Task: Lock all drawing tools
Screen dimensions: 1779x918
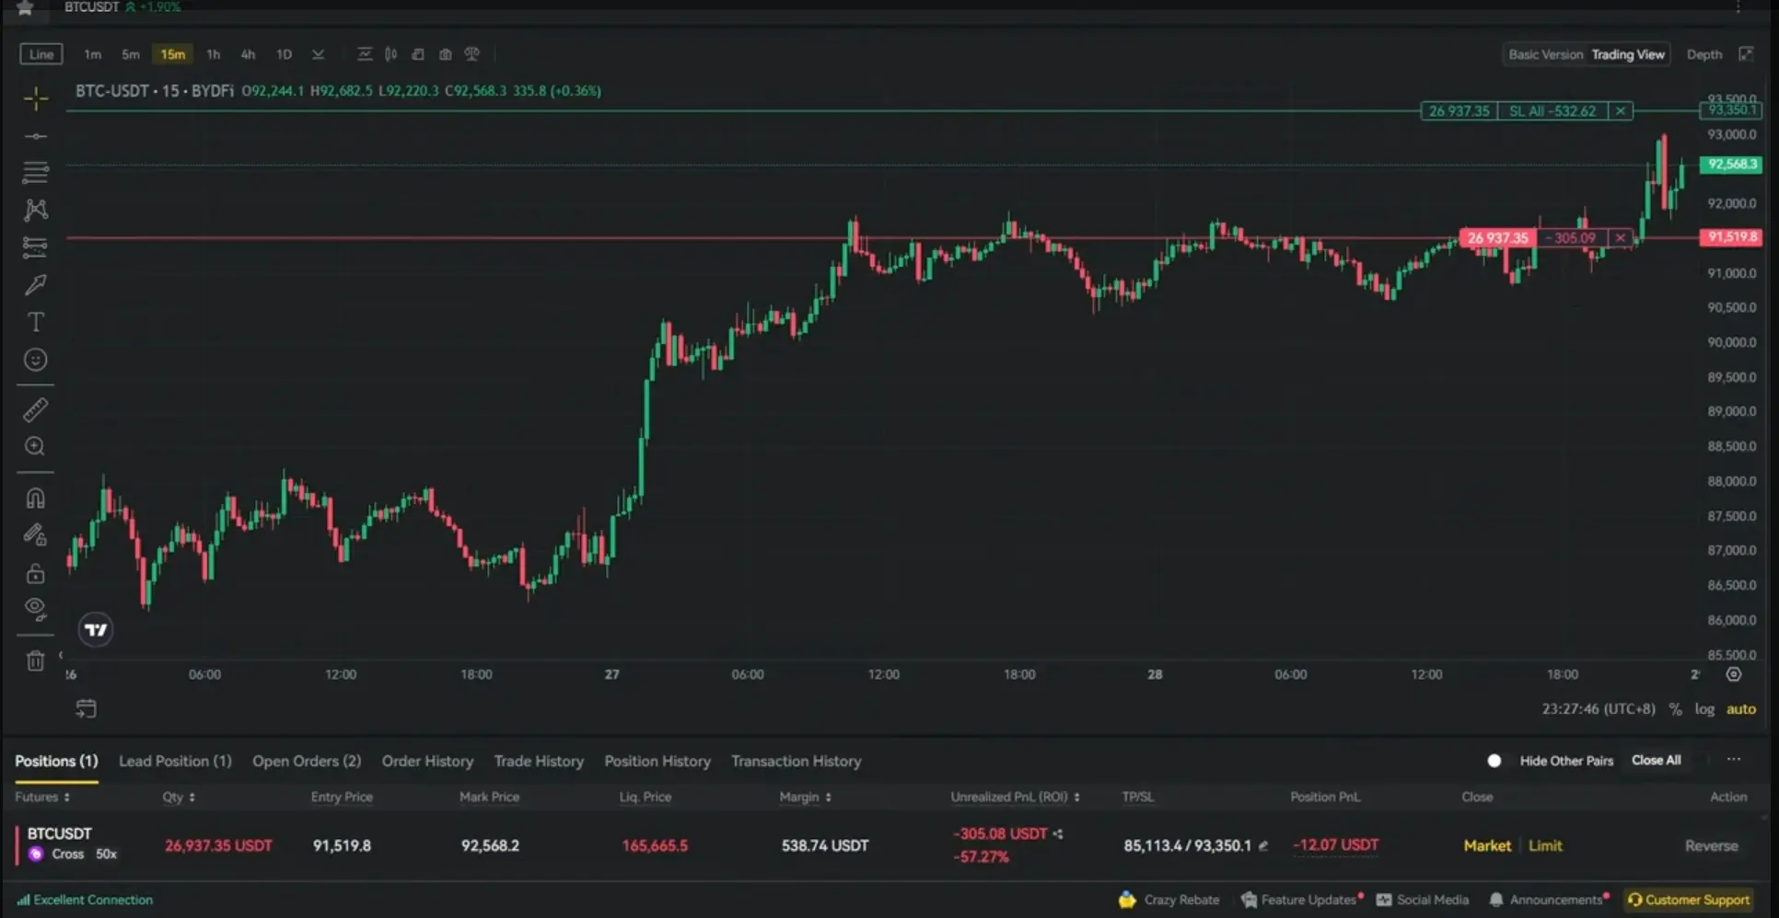Action: pos(36,573)
